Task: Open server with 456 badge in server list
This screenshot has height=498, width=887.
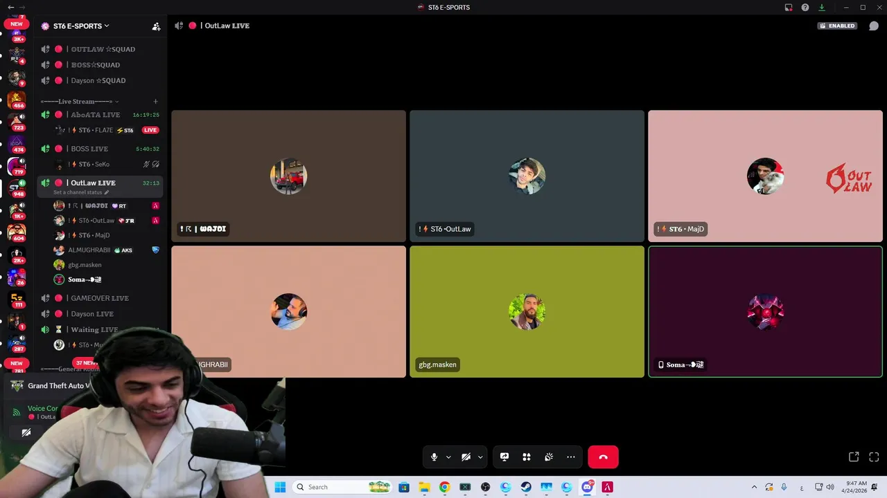Action: coord(17,100)
